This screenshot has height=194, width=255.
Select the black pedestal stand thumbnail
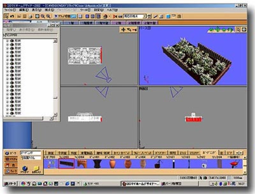click(x=98, y=164)
